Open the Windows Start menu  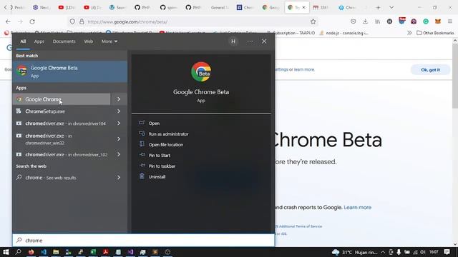point(6,252)
